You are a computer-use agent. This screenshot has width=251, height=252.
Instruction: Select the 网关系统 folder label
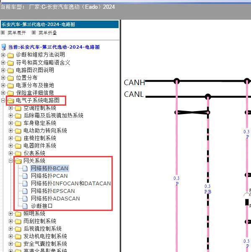tap(34, 161)
